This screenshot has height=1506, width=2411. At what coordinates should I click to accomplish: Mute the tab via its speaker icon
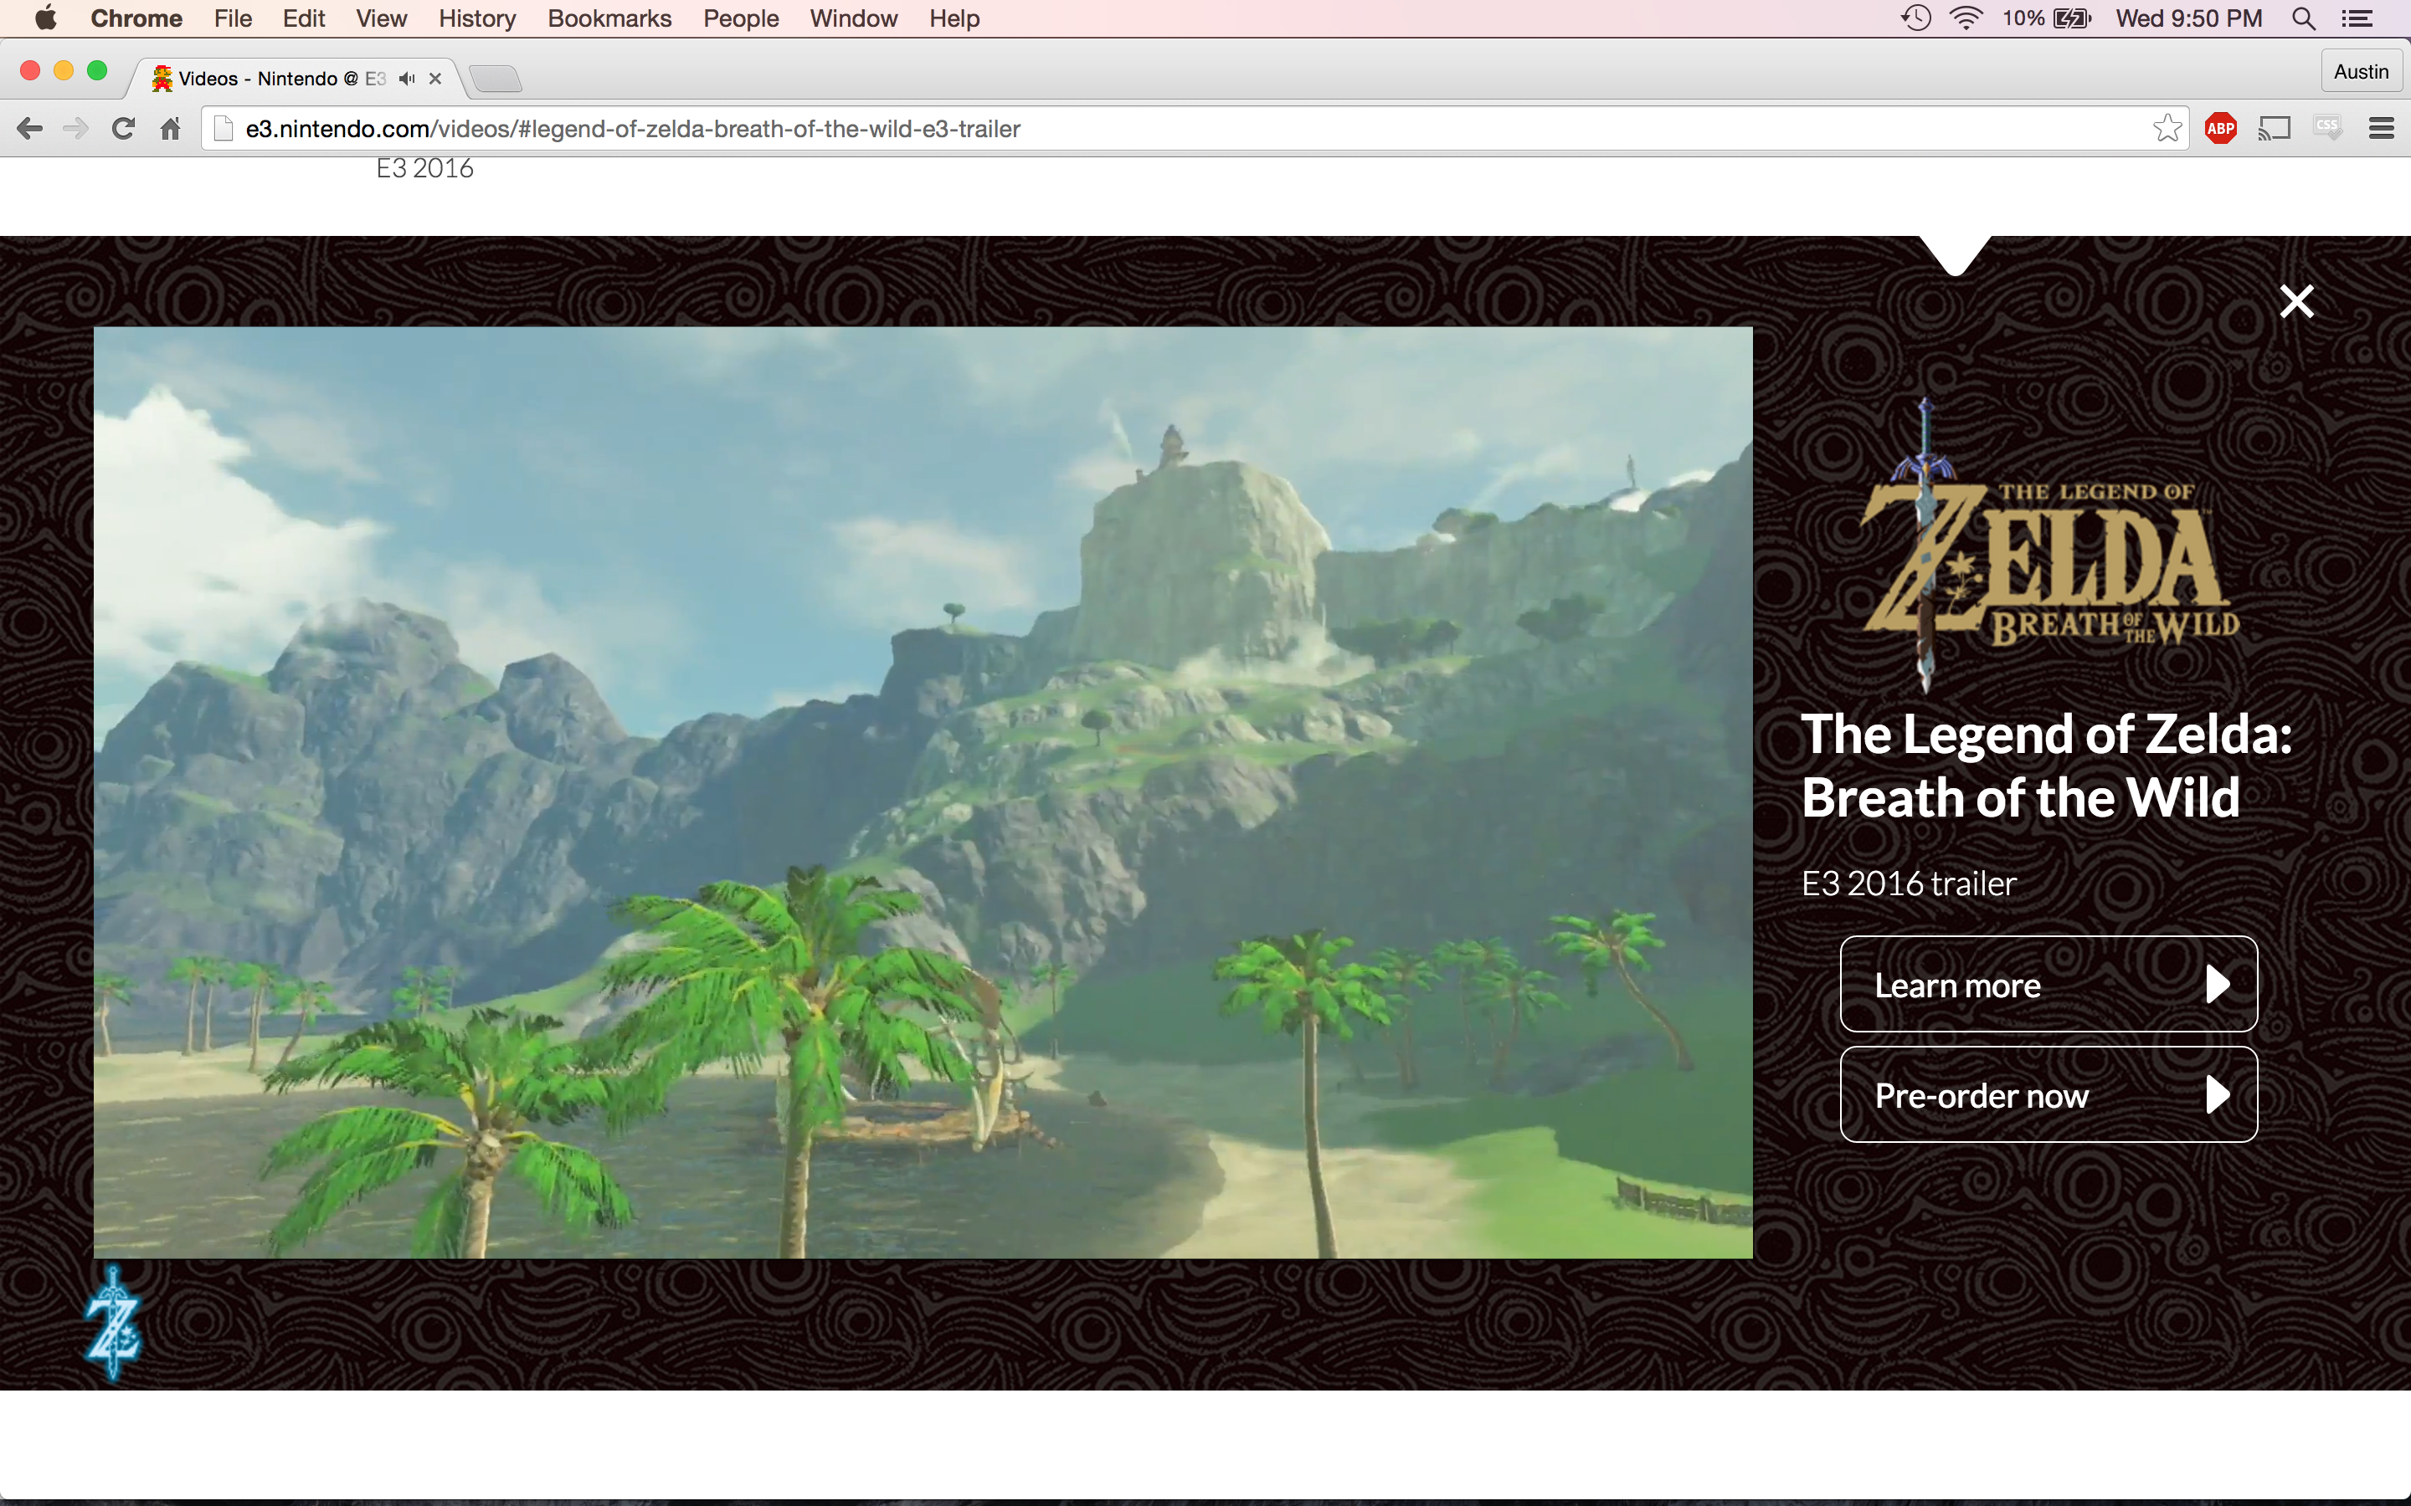(407, 79)
